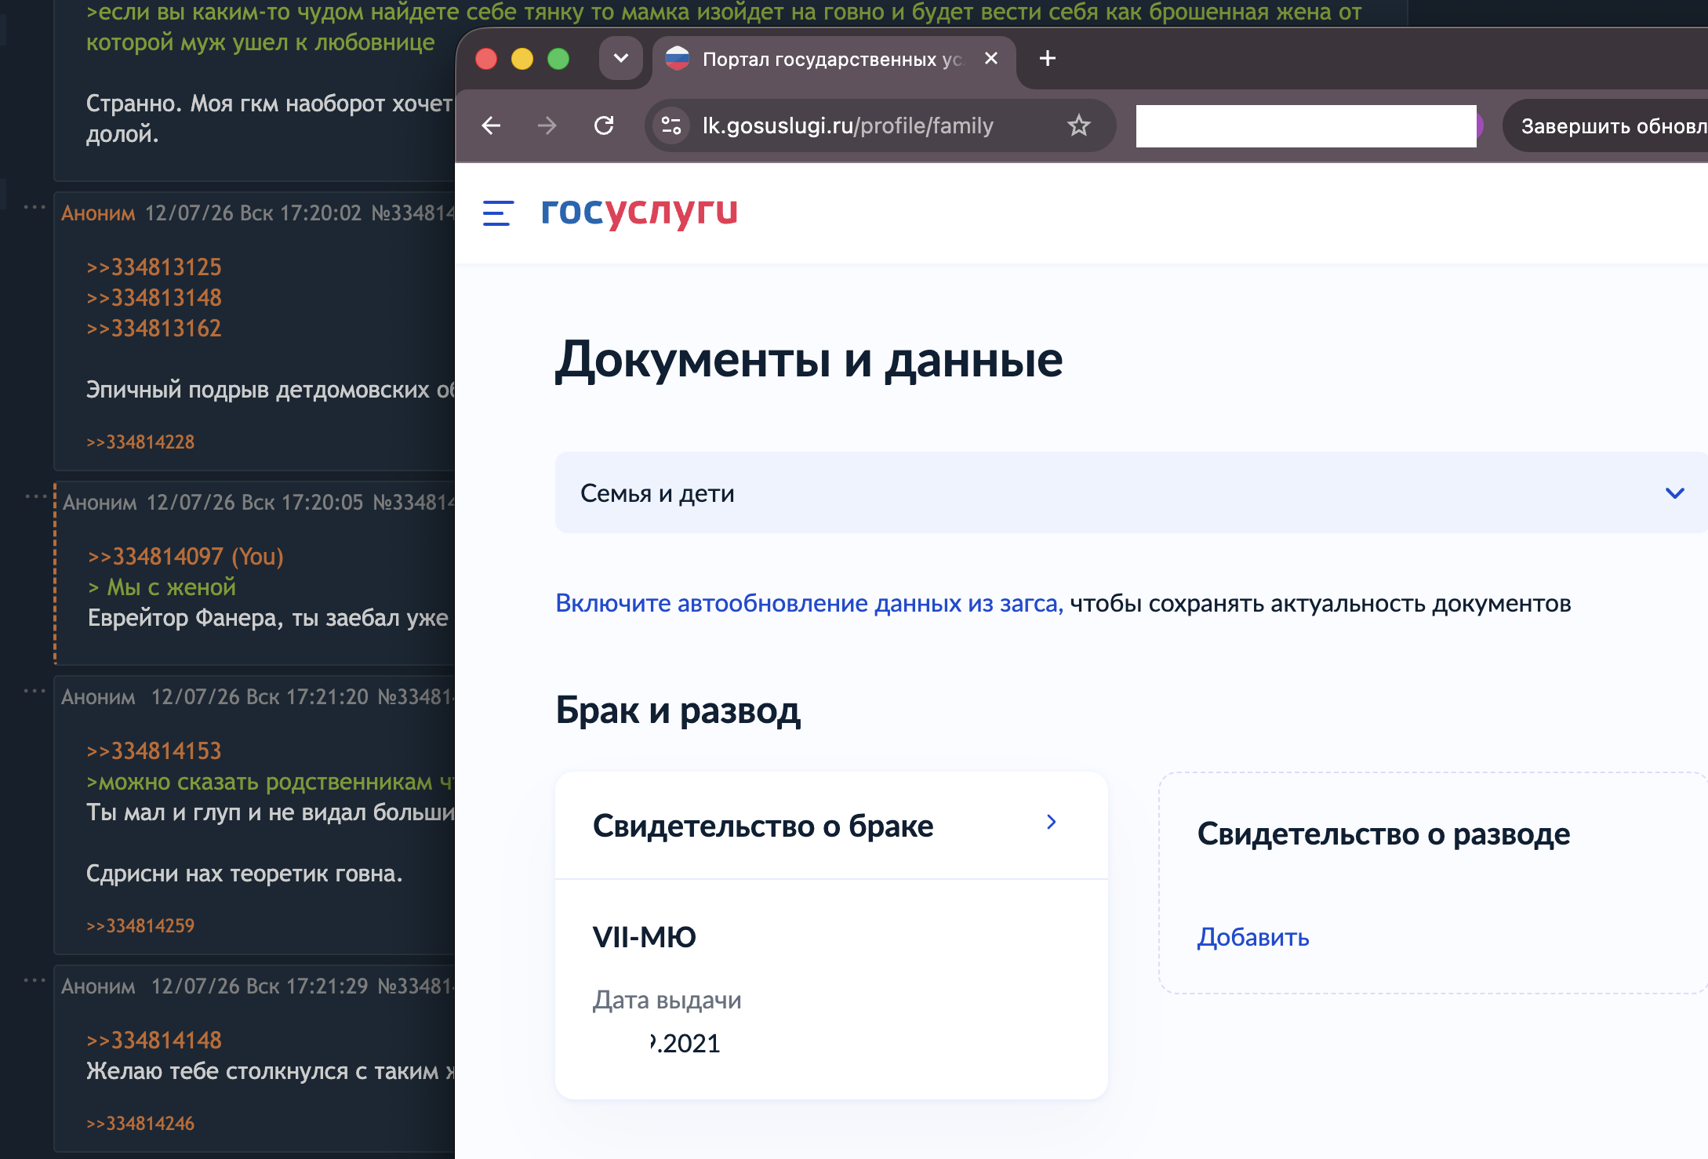Click reply link >>334814148 in forum window
The image size is (1708, 1159).
[154, 1040]
